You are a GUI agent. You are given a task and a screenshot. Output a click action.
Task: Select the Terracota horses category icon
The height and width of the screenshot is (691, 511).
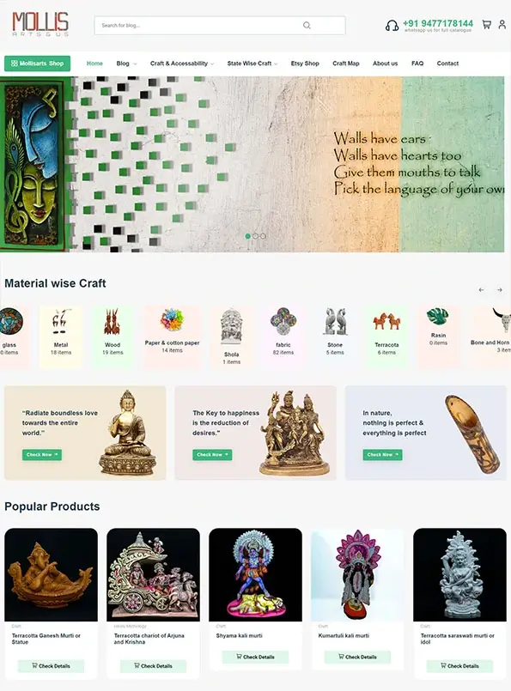386,321
